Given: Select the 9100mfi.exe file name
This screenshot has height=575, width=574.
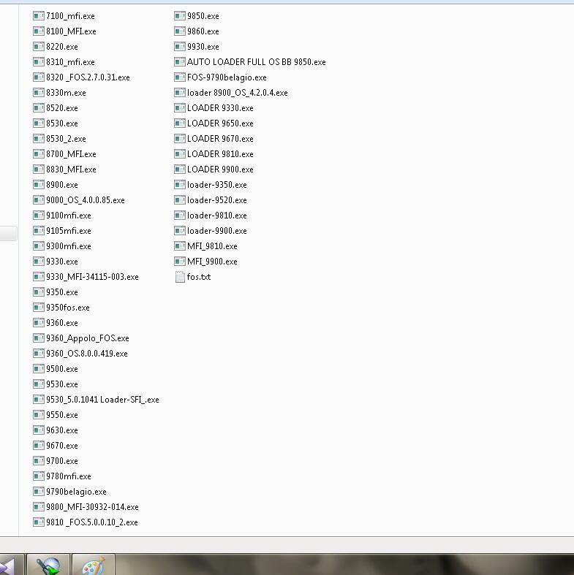Looking at the screenshot, I should coord(69,216).
